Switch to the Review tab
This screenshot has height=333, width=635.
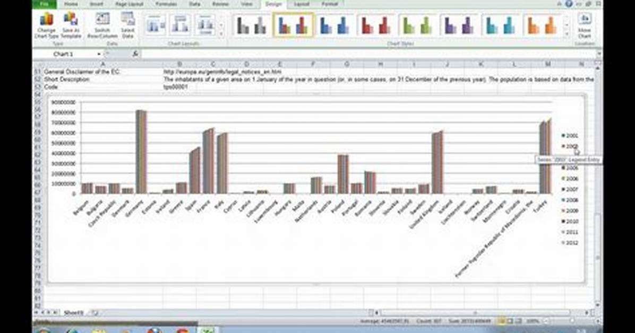[220, 4]
